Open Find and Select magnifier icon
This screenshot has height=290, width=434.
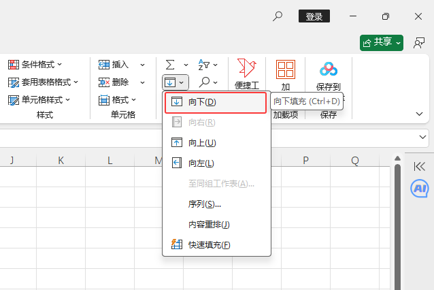[204, 82]
